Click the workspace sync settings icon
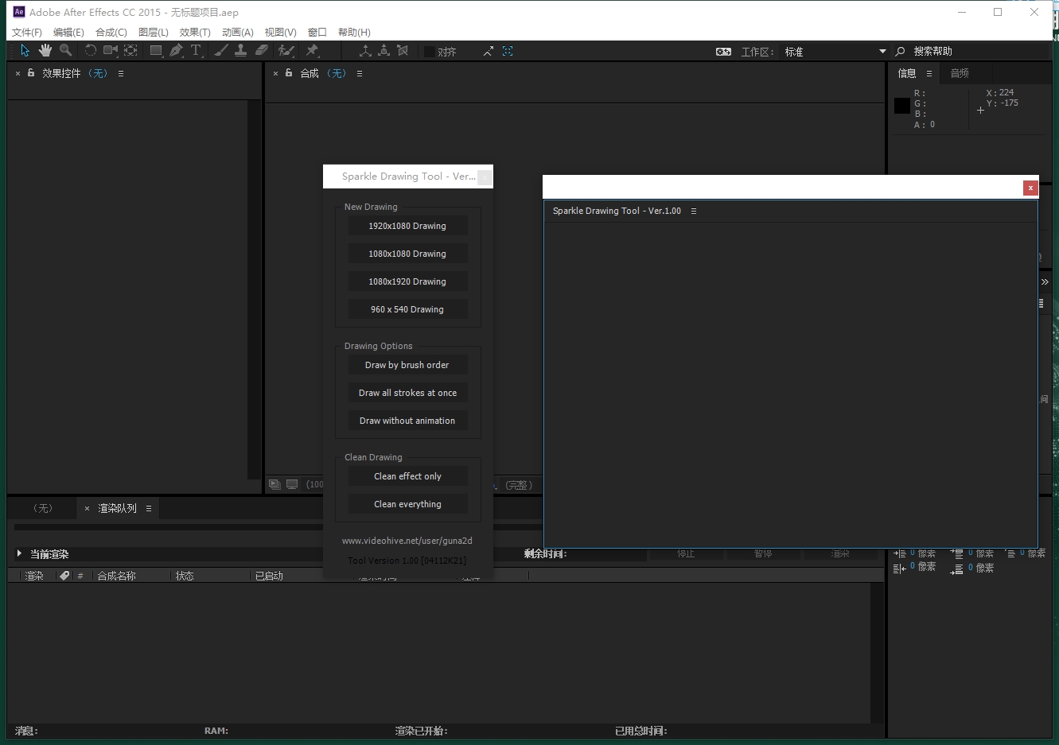This screenshot has width=1059, height=745. click(723, 52)
